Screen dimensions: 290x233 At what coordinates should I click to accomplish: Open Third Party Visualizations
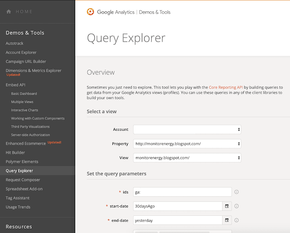pyautogui.click(x=30, y=127)
